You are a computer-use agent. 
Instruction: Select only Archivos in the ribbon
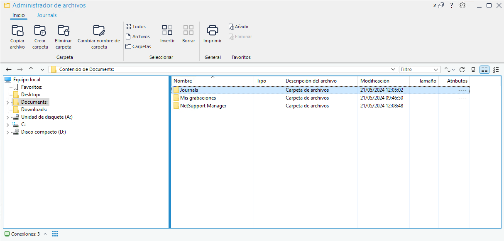point(138,37)
